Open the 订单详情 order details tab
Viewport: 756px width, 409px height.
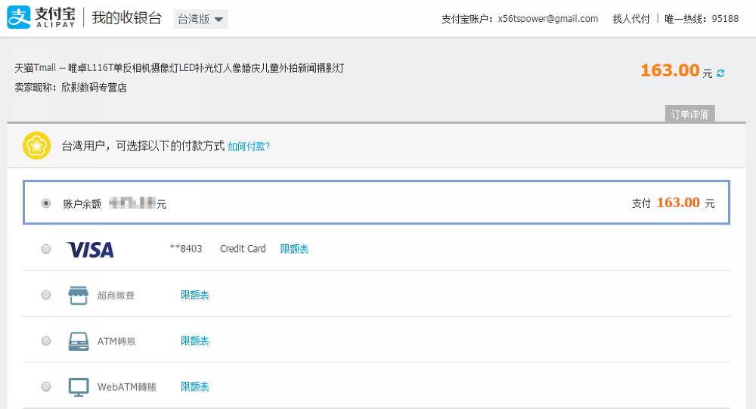pyautogui.click(x=689, y=114)
